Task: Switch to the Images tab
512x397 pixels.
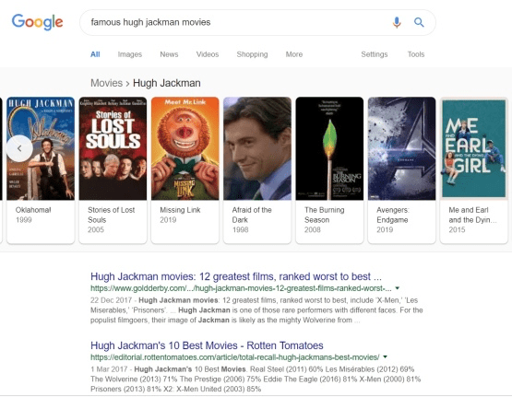Action: (130, 54)
